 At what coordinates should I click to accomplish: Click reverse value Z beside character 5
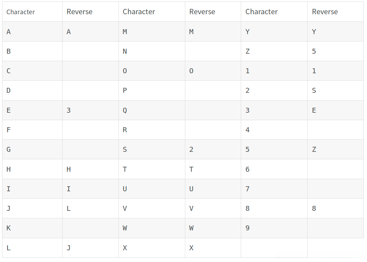pyautogui.click(x=314, y=149)
